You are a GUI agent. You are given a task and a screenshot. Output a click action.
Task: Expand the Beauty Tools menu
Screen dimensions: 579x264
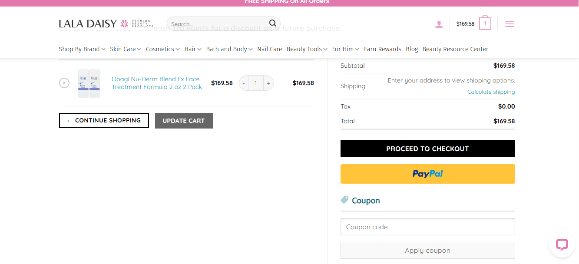click(x=307, y=49)
